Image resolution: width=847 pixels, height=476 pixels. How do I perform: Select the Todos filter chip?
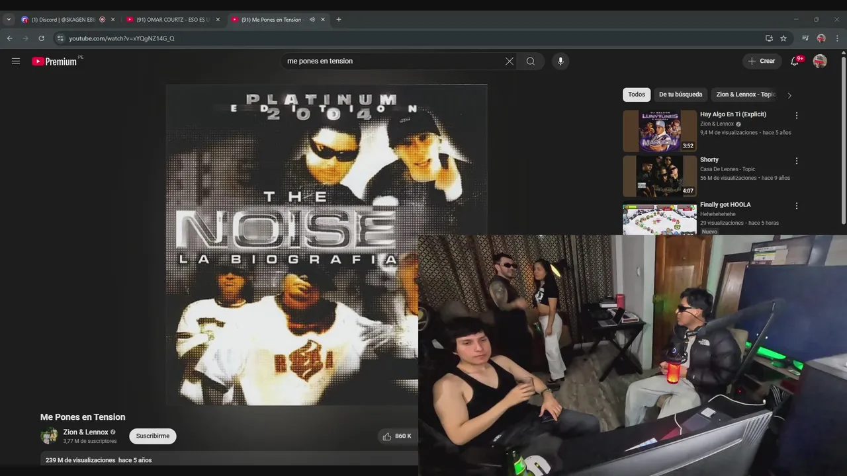637,95
